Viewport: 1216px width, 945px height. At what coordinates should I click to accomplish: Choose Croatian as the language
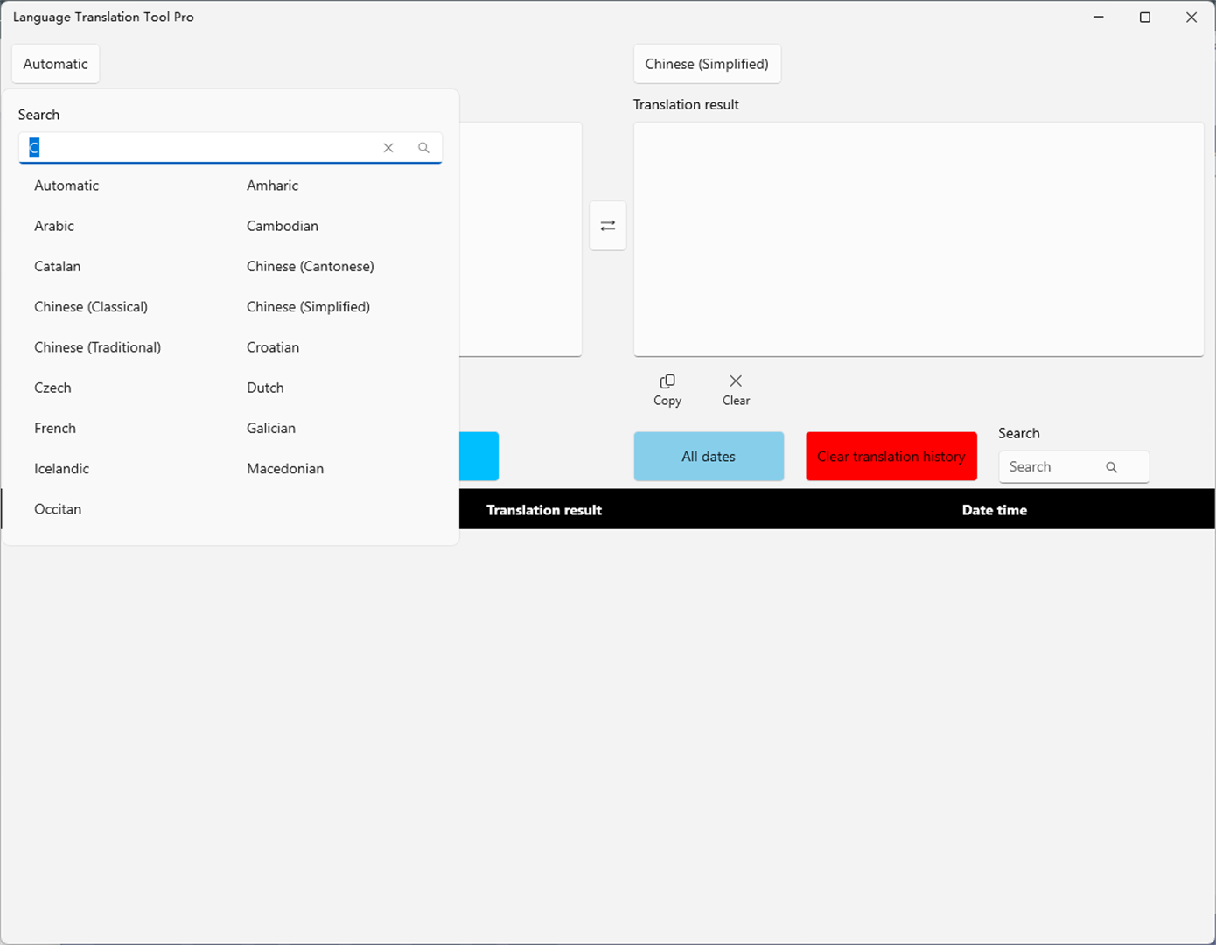[x=273, y=347]
